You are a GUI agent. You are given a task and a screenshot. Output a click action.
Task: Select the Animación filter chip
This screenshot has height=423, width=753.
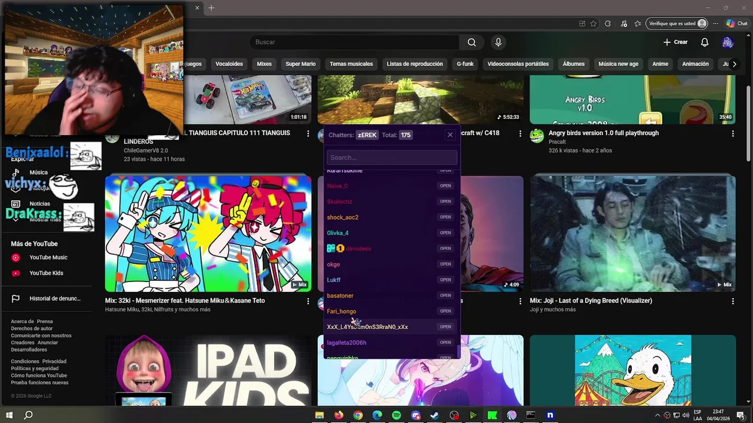click(x=695, y=64)
